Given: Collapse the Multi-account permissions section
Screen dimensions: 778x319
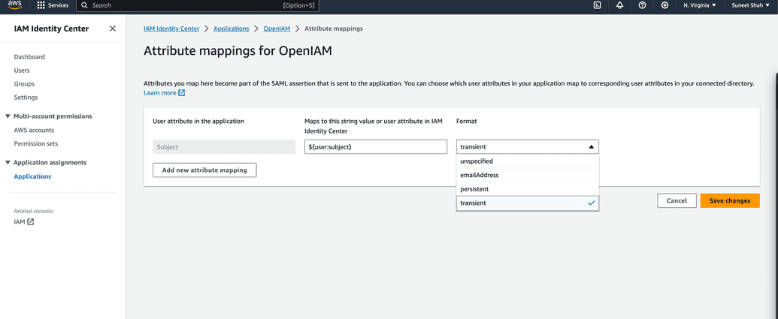Looking at the screenshot, I should pos(8,116).
